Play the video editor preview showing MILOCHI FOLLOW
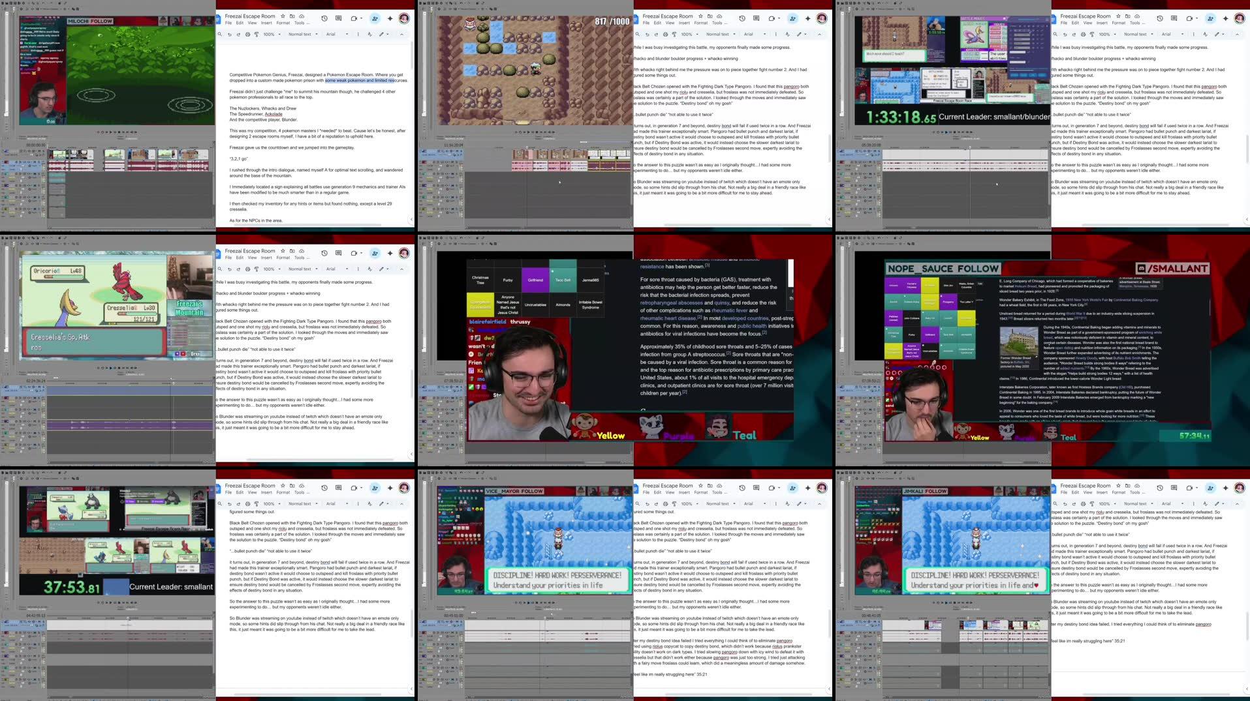Viewport: 1250px width, 701px height. click(x=111, y=132)
